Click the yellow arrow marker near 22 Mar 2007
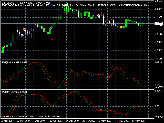This screenshot has height=123, width=164. (22, 35)
